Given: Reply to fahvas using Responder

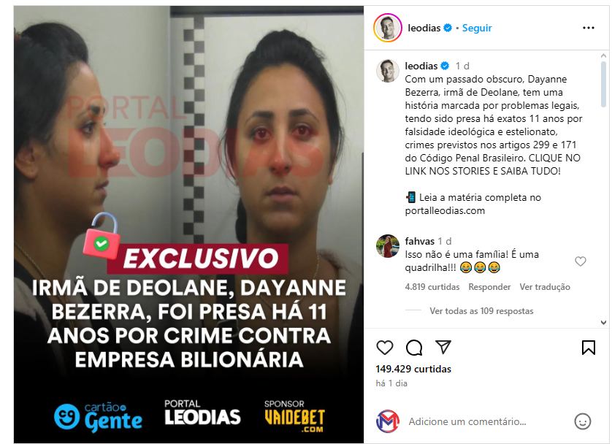Looking at the screenshot, I should pos(489,287).
